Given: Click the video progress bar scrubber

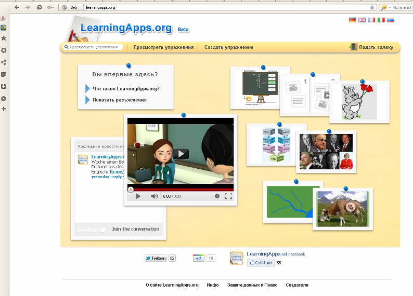Looking at the screenshot, I should tap(131, 189).
